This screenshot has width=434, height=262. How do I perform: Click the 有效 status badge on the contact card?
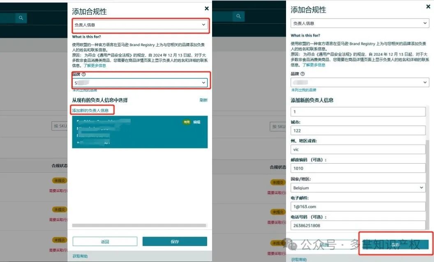(187, 122)
